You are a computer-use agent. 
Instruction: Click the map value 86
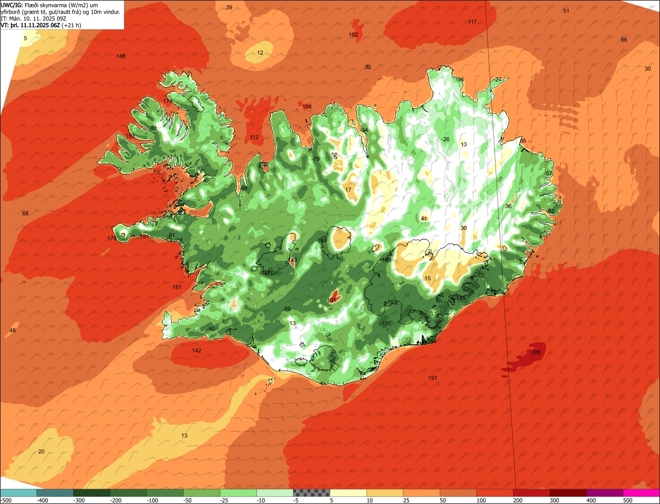point(624,40)
